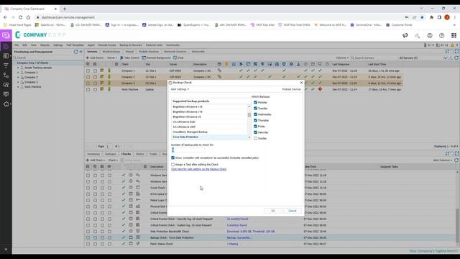
Task: Open the help question mark icon
Action: 441,35
